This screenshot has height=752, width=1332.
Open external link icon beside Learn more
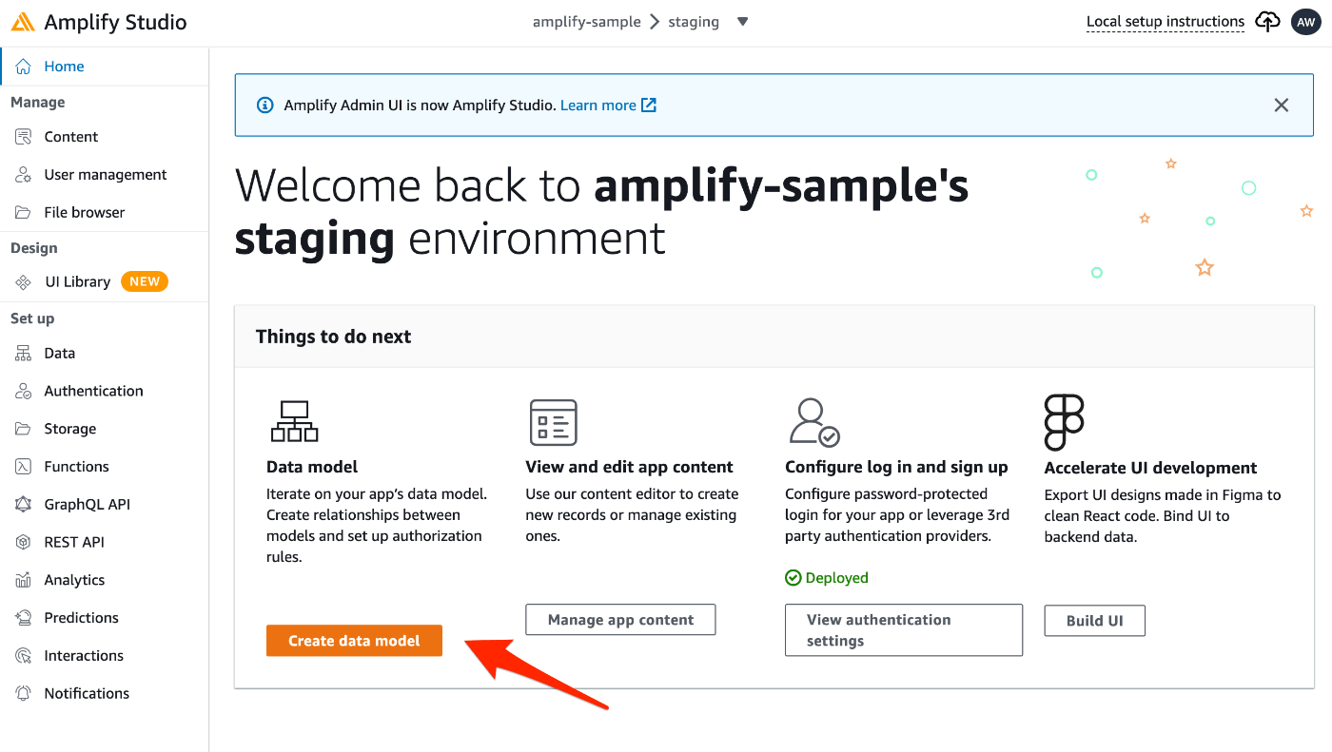pos(649,106)
